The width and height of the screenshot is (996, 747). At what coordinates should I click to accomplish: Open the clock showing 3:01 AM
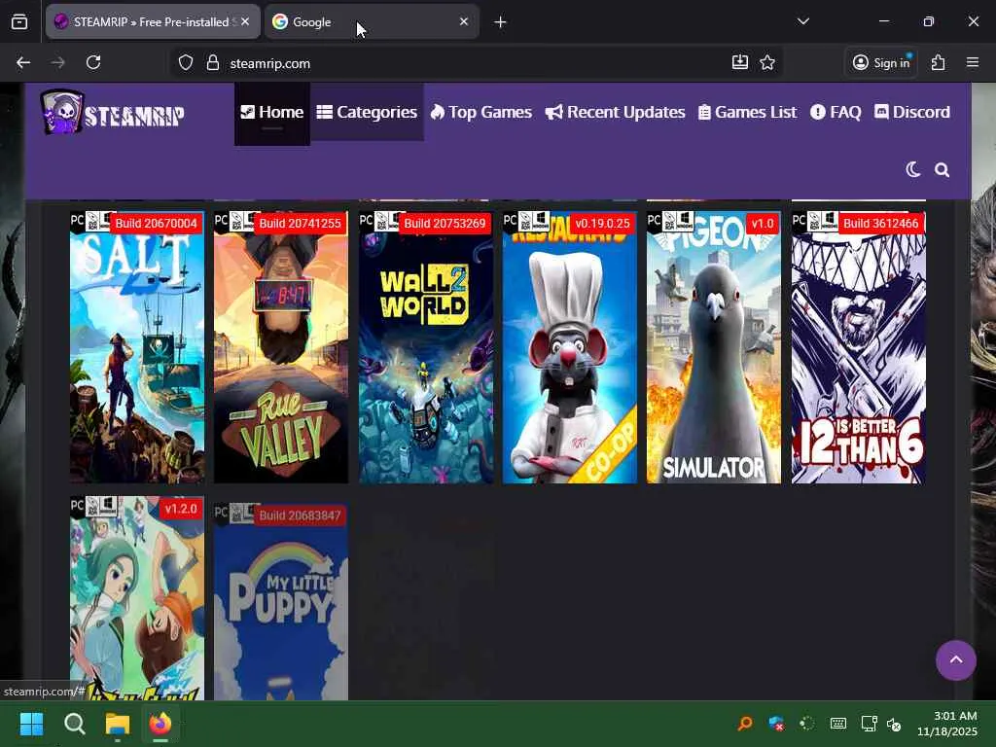[947, 724]
